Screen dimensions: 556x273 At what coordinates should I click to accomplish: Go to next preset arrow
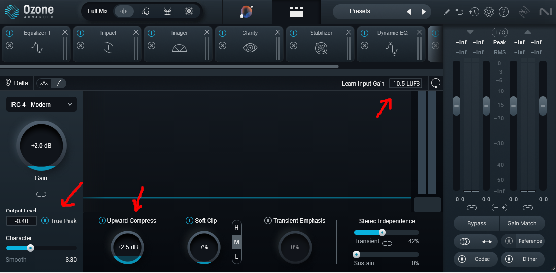pos(423,12)
